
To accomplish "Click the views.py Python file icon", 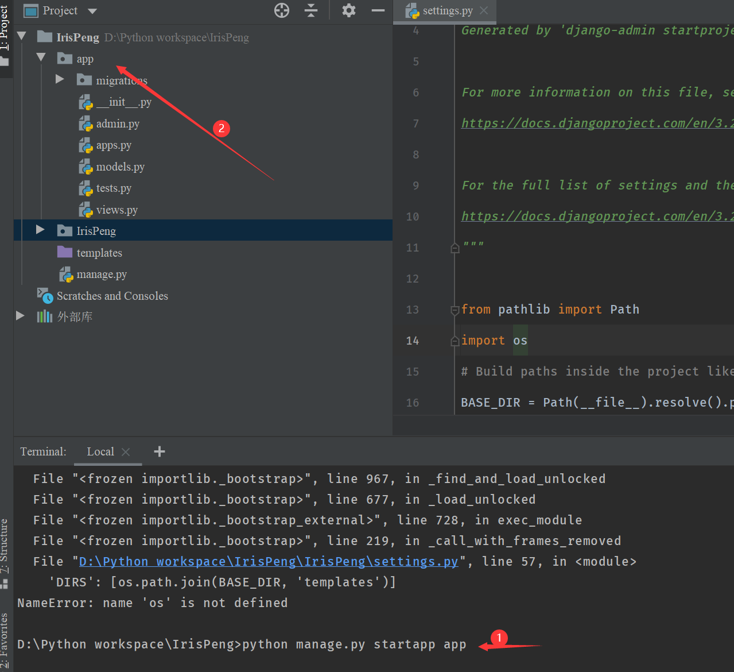I will pyautogui.click(x=86, y=210).
